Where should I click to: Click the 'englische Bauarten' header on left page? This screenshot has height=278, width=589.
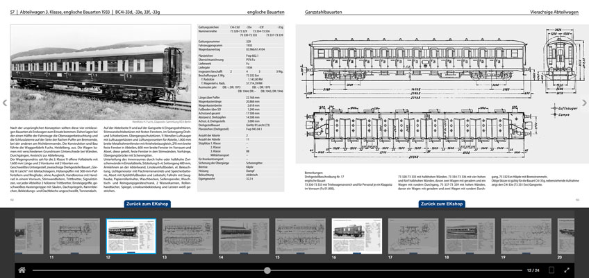click(x=265, y=12)
